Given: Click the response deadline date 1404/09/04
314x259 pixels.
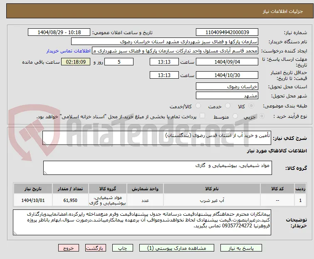Looking at the screenshot, I should click(227, 62).
